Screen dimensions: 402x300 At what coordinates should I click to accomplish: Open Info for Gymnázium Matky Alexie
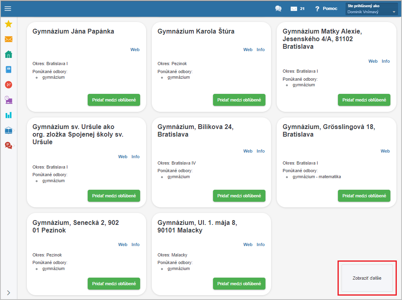(386, 61)
